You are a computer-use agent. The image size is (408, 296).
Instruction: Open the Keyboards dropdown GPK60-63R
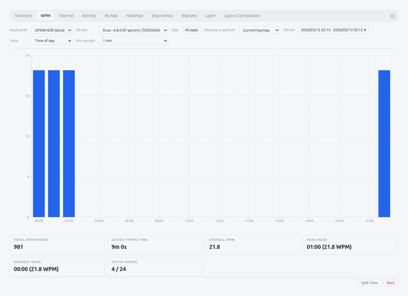click(x=52, y=30)
